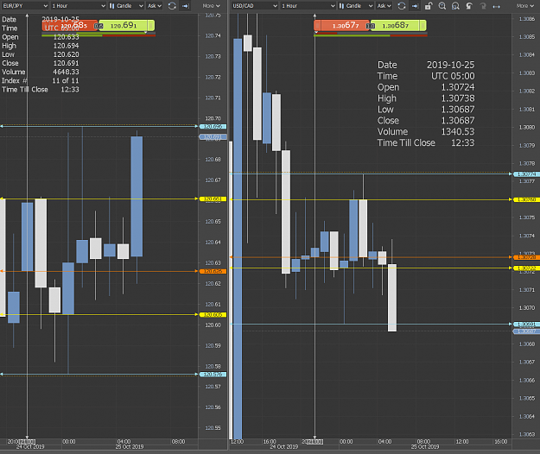Screen dimensions: 540x454
Task: Click the USD/CAD High value 1.30738
Action: [457, 98]
